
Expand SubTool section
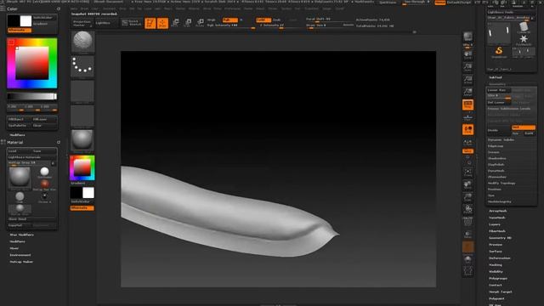click(x=496, y=77)
